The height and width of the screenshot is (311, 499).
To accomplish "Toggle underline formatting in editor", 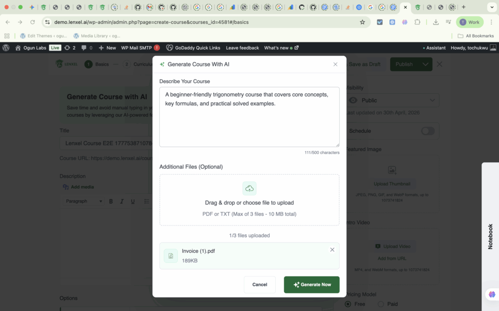I will tap(133, 201).
